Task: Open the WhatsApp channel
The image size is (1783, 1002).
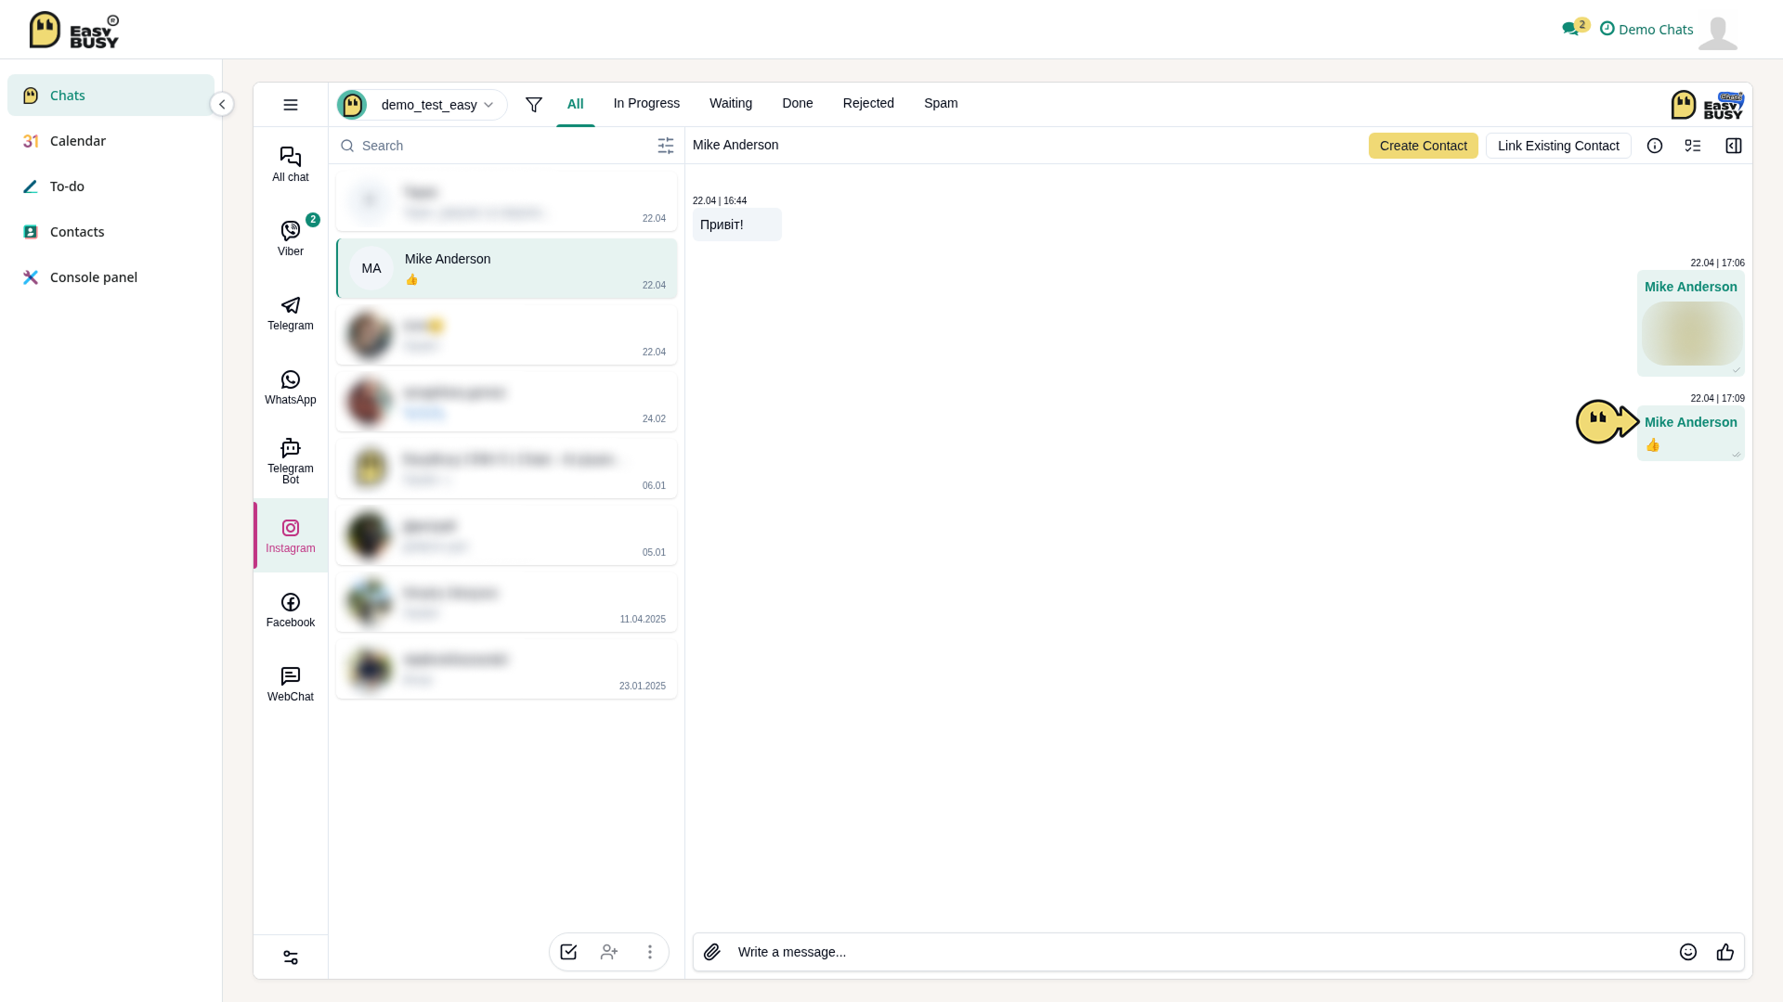Action: (290, 387)
